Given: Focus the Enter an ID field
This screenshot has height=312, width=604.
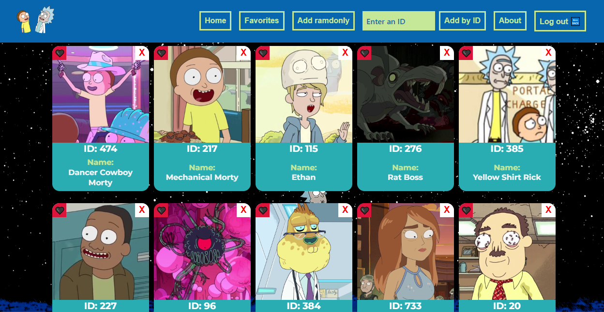Looking at the screenshot, I should click(399, 21).
